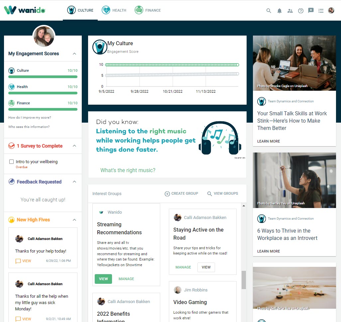The image size is (341, 322).
Task: Click the list icon next to the profile avatar
Action: (x=321, y=10)
